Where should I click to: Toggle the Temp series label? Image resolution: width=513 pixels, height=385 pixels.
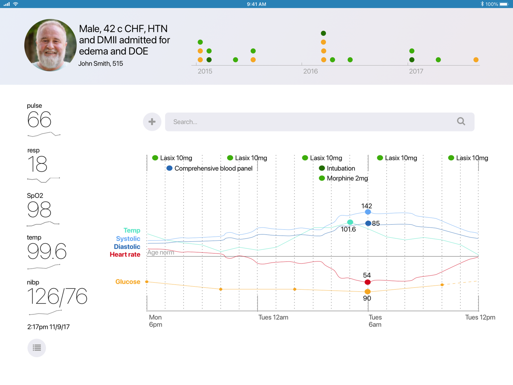coord(132,230)
